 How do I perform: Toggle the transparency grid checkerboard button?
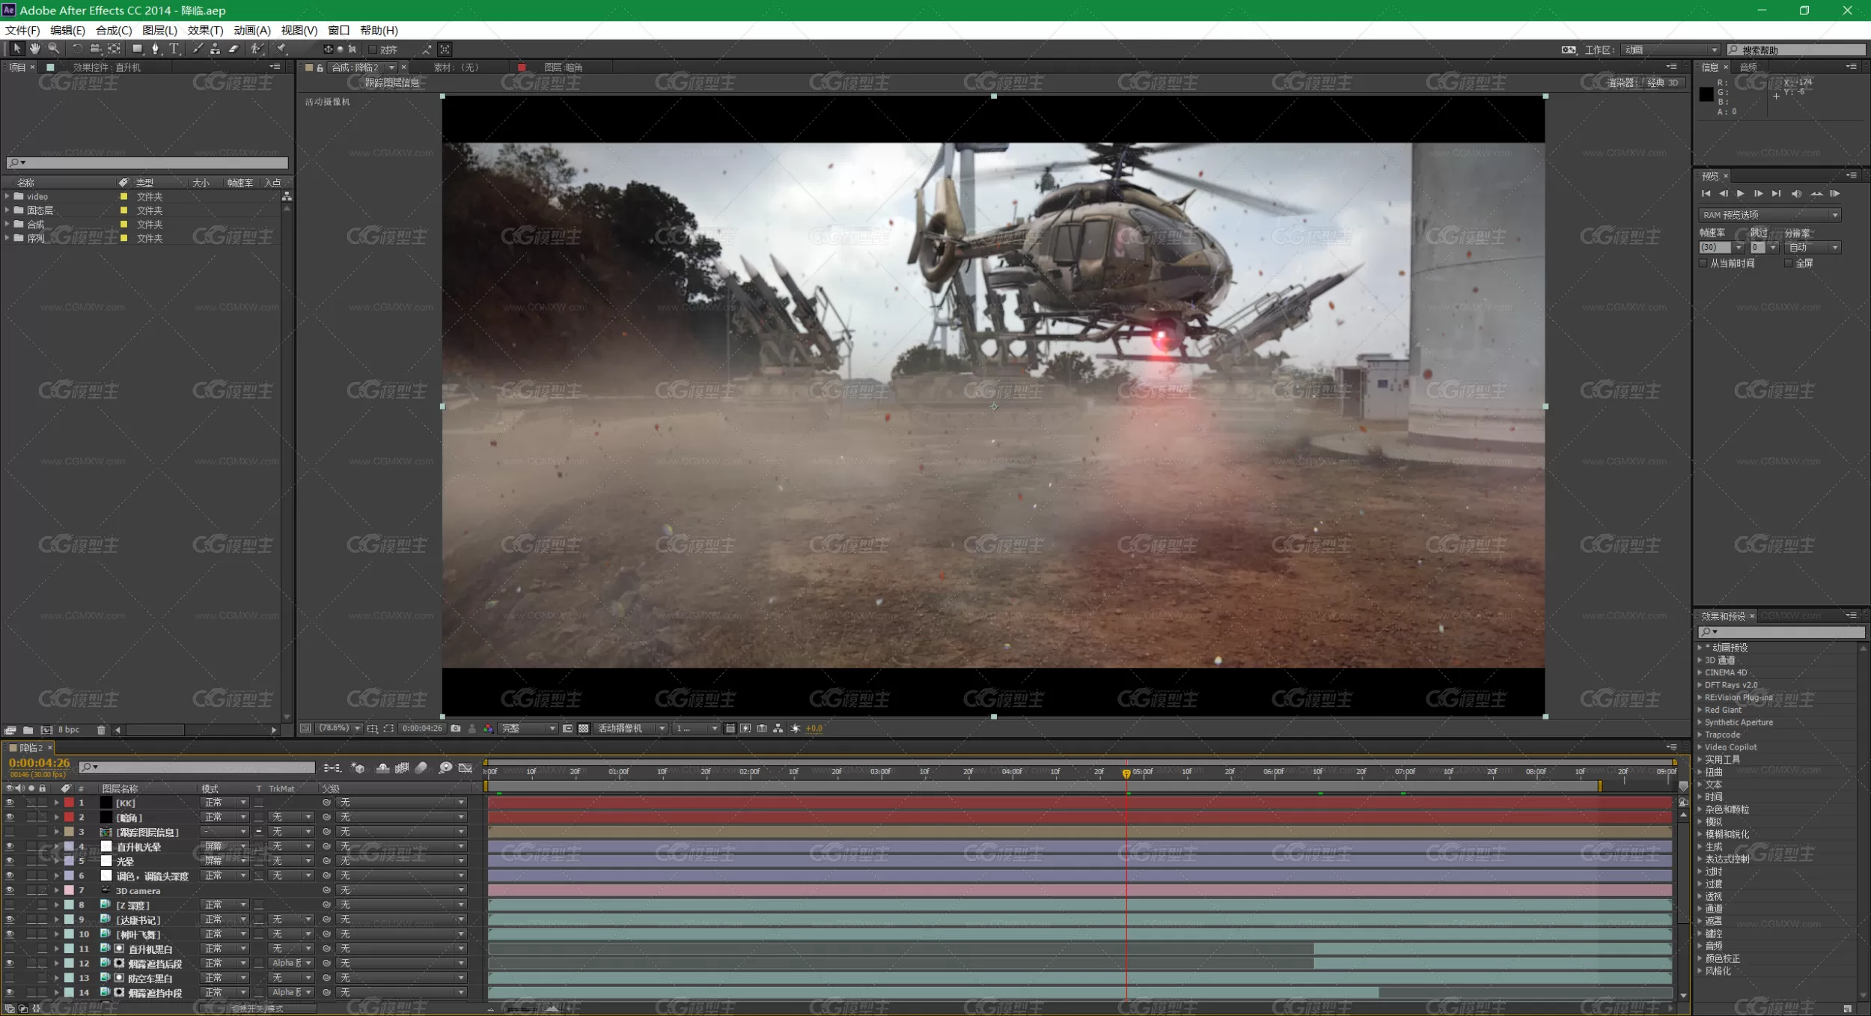[584, 728]
